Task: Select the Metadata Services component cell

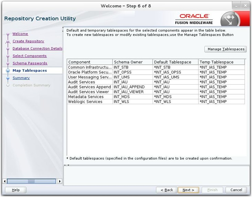Action: tap(90, 97)
